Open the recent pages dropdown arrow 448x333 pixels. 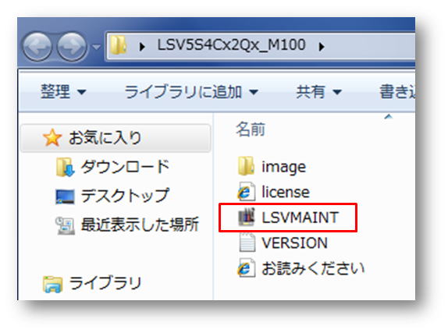point(97,47)
